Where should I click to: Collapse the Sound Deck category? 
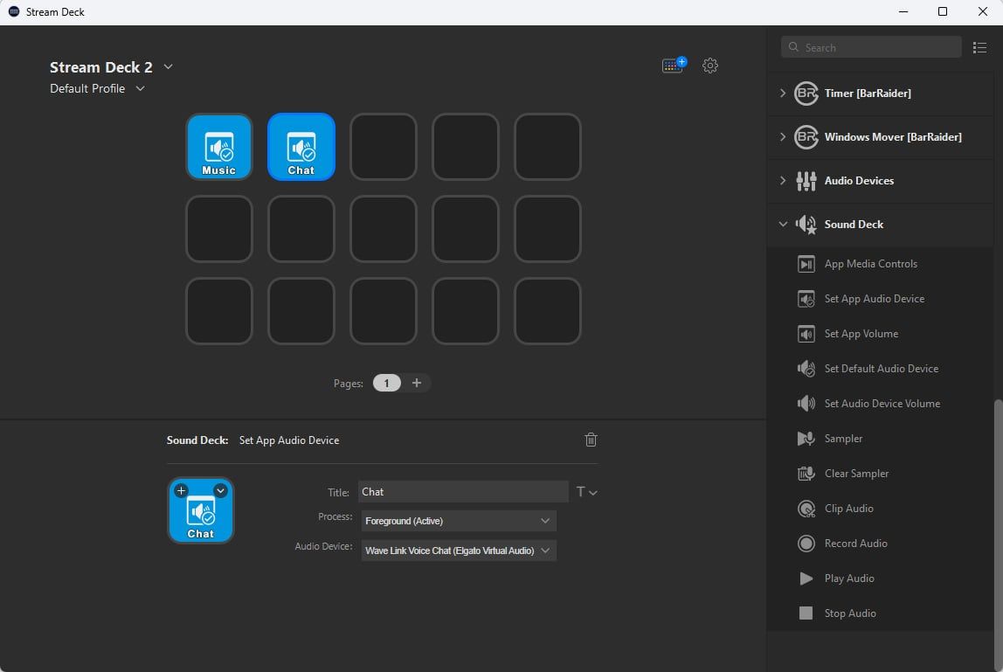(x=783, y=225)
